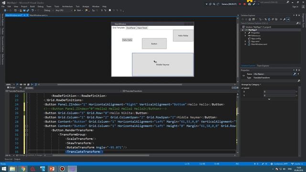
Task: Open the File menu
Action: 3,6
